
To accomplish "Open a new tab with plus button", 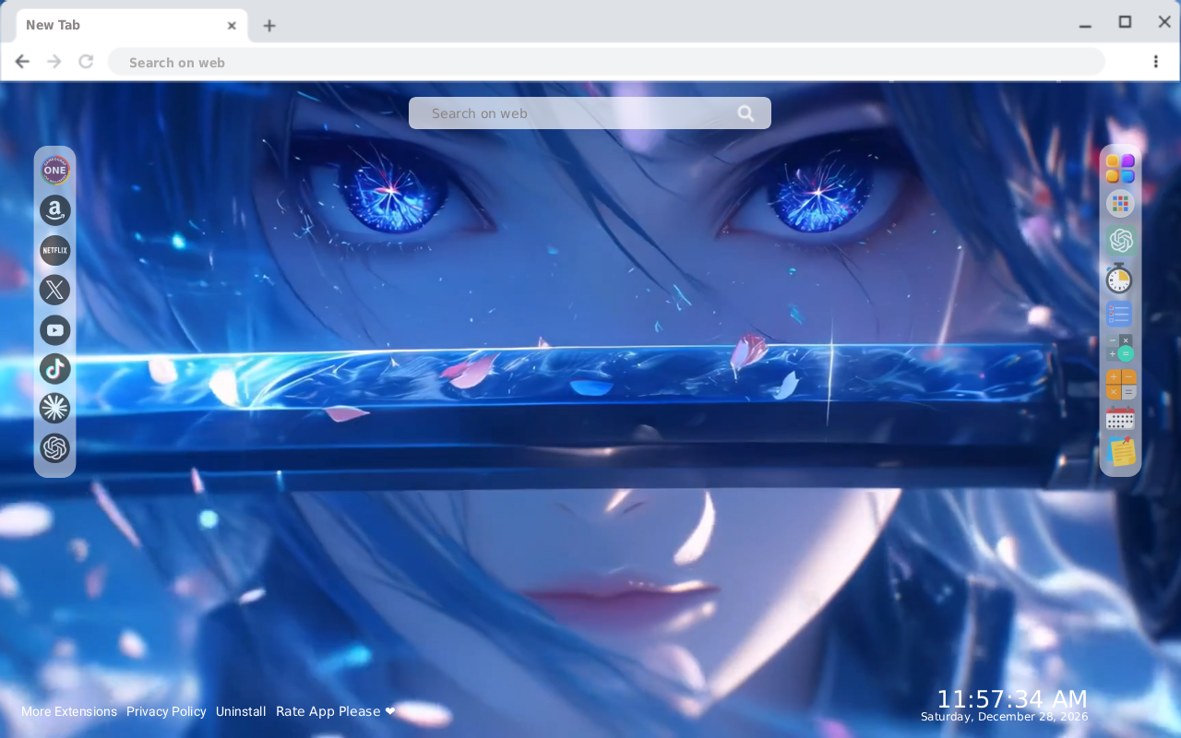I will pos(269,26).
